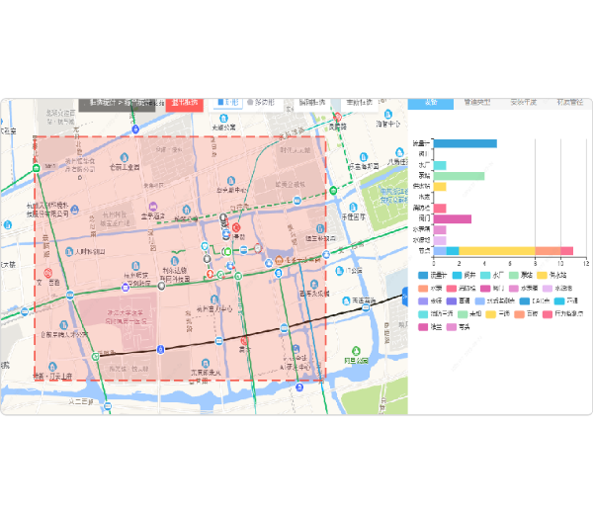Image resolution: width=593 pixels, height=514 pixels.
Task: Click the longest blue bar at chart top
Action: click(x=465, y=143)
